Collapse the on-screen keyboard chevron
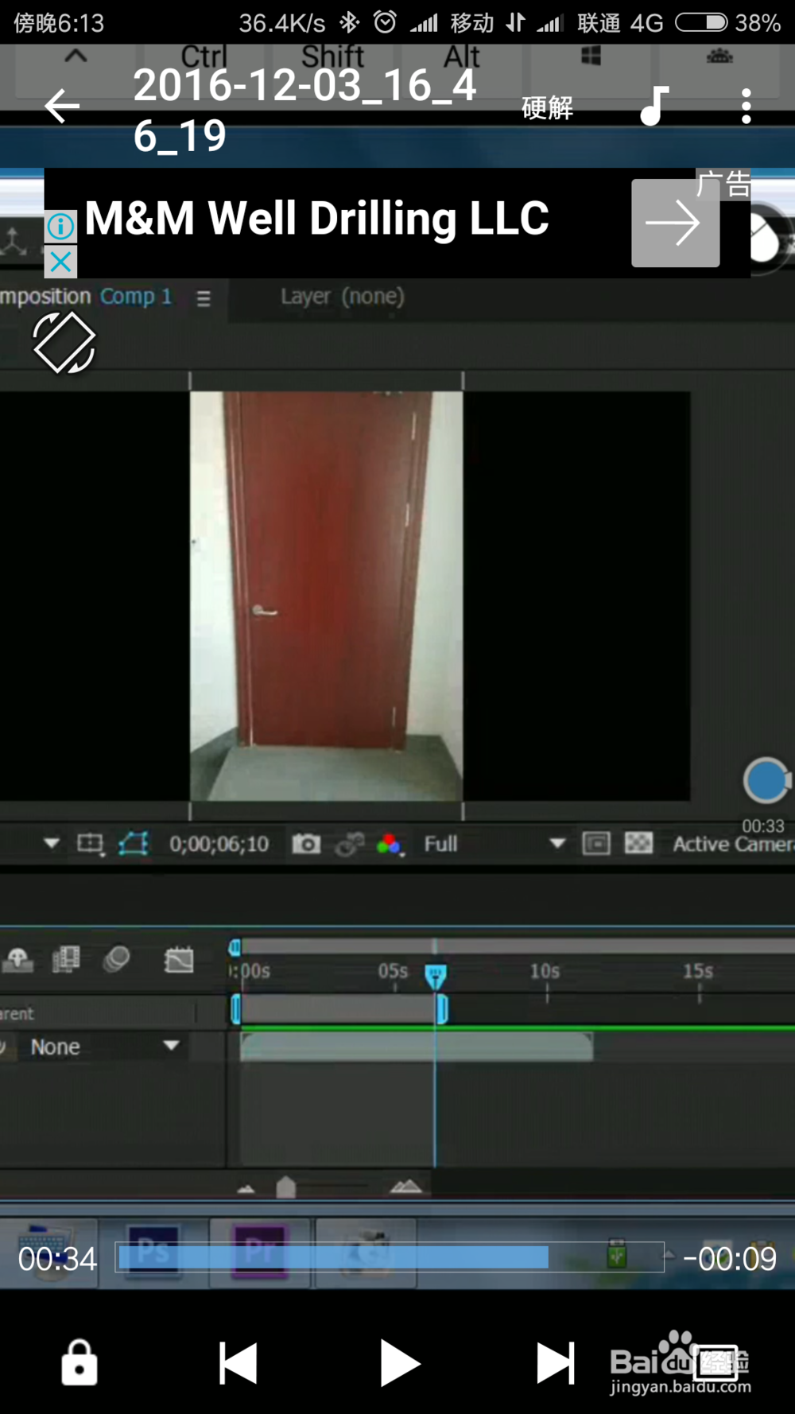Viewport: 795px width, 1414px height. coord(76,56)
